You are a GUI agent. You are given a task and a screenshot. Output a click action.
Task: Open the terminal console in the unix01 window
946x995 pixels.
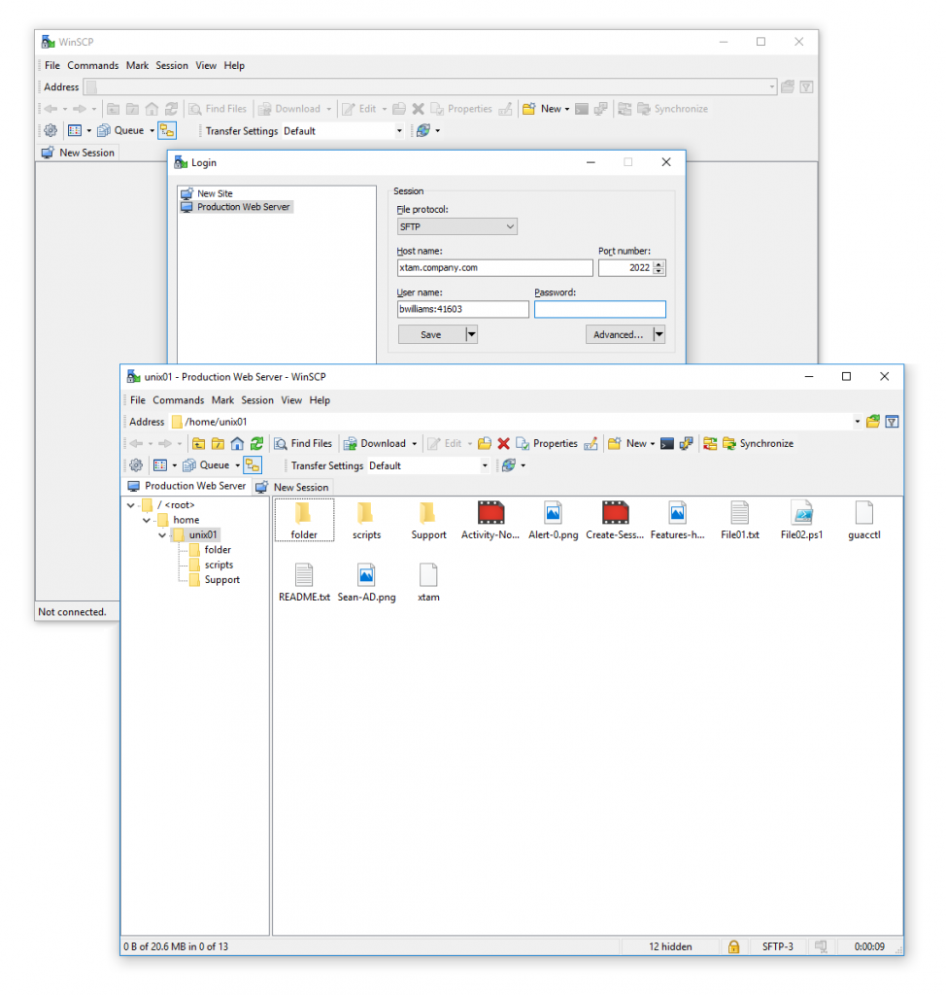pos(667,444)
